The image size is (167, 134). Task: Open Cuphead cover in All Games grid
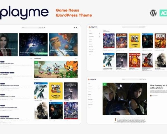(135, 40)
